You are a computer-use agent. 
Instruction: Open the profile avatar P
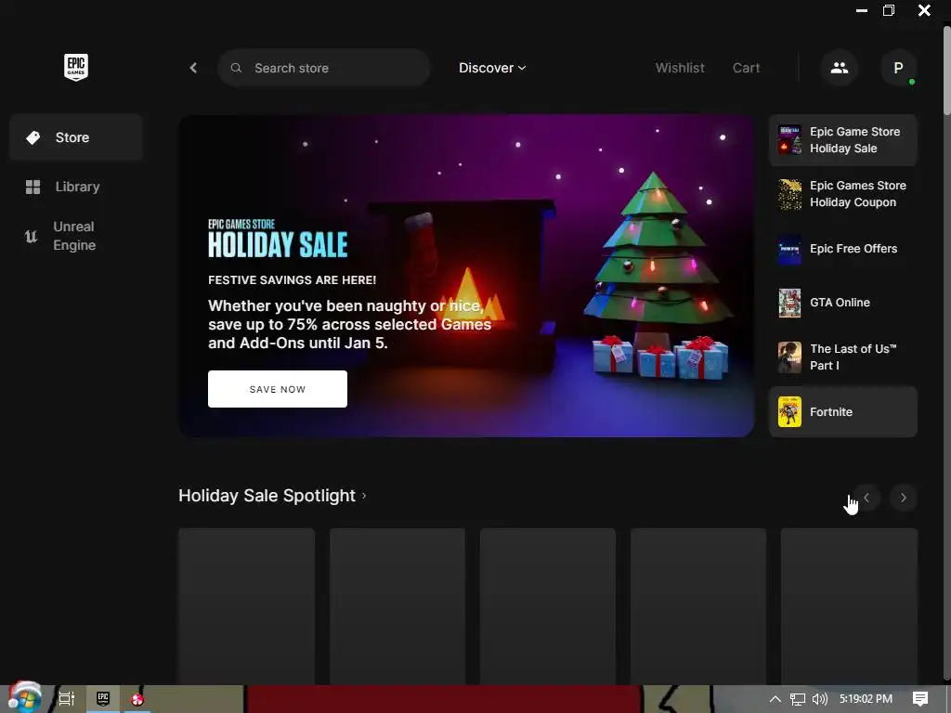pos(898,68)
